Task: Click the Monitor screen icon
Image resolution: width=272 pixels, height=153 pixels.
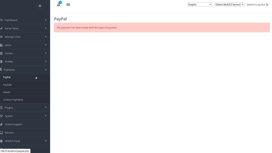Action: [1, 133]
